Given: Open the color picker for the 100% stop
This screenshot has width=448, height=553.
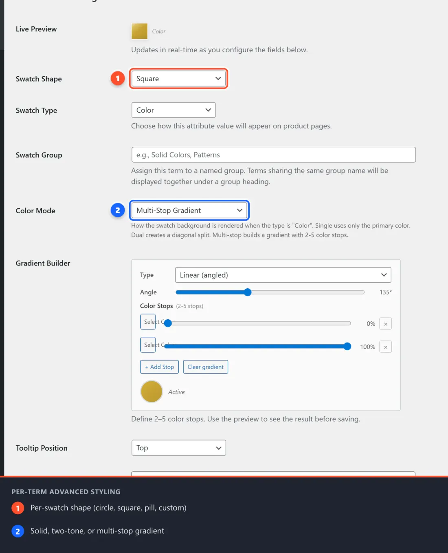Looking at the screenshot, I should (x=148, y=345).
